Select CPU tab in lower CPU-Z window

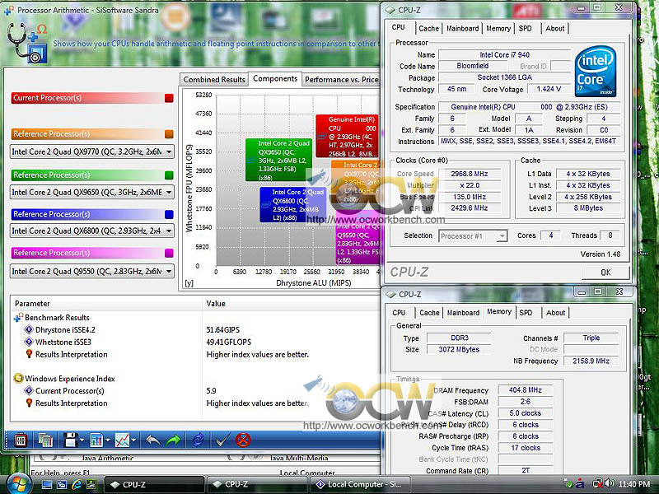pos(399,313)
